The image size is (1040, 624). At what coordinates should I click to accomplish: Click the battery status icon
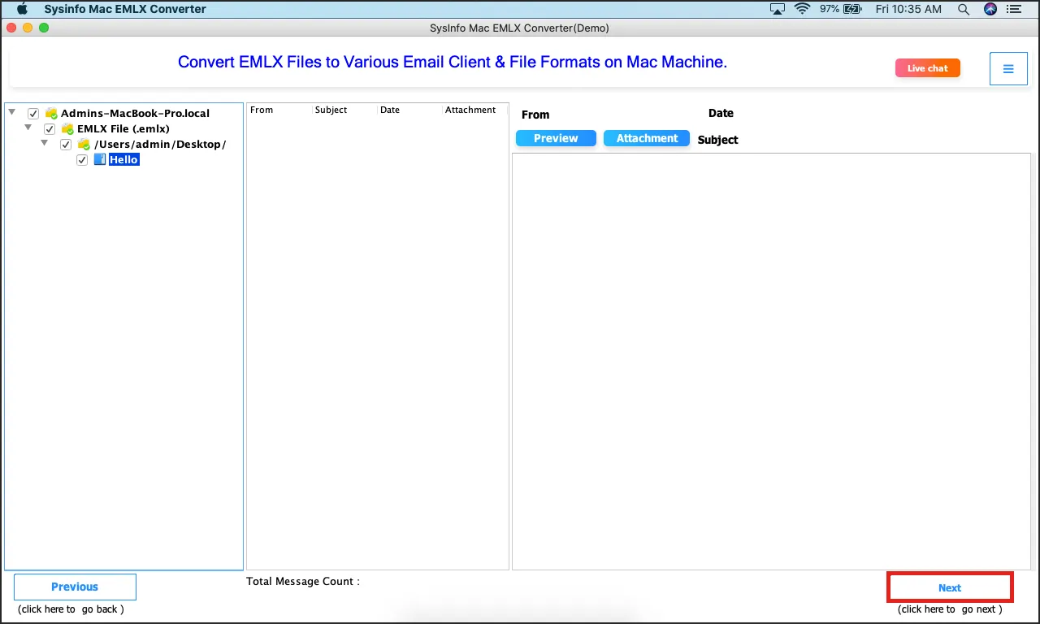pos(852,9)
